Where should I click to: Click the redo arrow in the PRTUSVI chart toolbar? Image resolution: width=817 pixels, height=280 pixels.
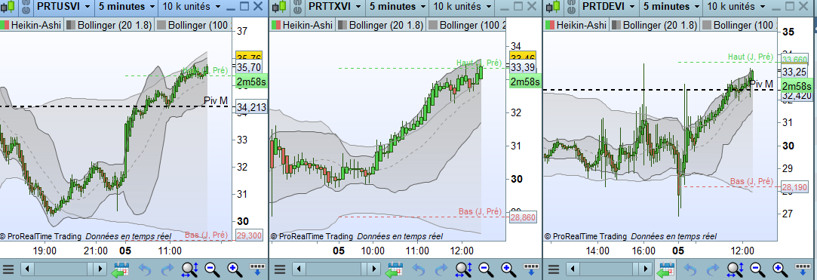(x=167, y=269)
